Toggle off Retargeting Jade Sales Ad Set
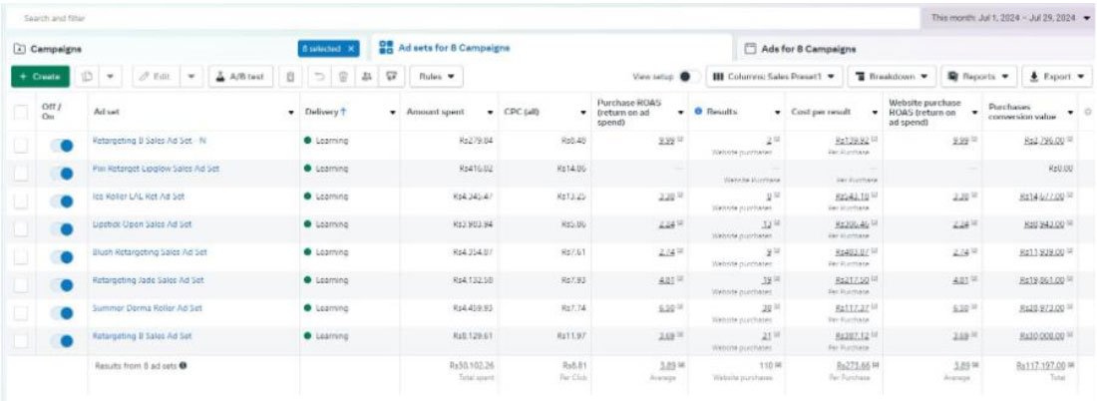The width and height of the screenshot is (1097, 401). pos(62,284)
